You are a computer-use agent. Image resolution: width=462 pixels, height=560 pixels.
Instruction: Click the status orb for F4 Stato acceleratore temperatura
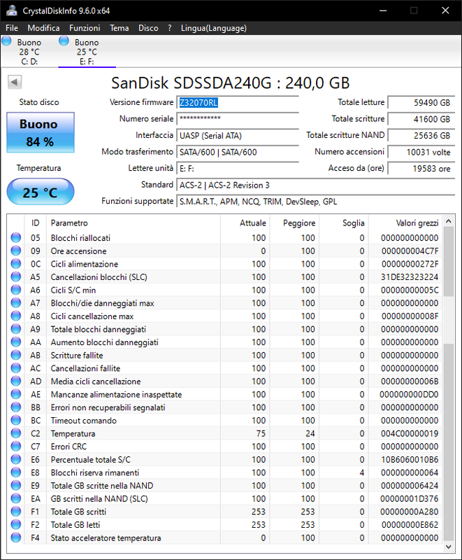16,538
